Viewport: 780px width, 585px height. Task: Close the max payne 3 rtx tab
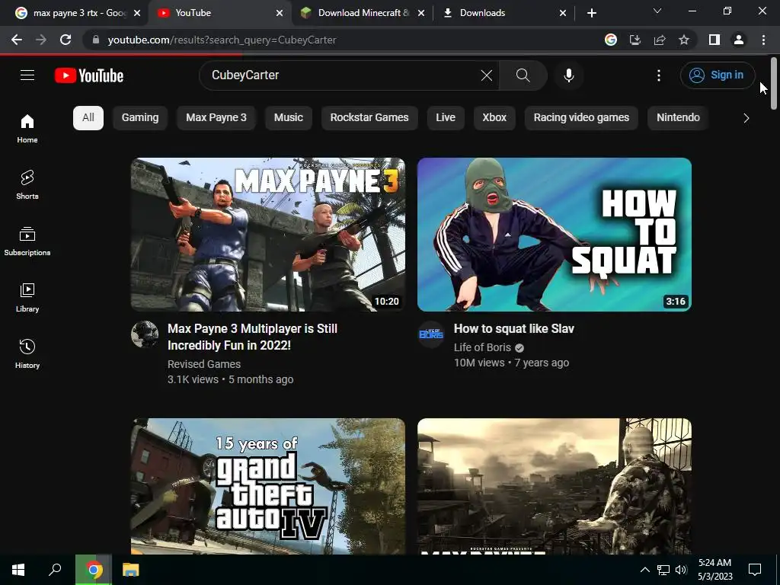(x=138, y=13)
